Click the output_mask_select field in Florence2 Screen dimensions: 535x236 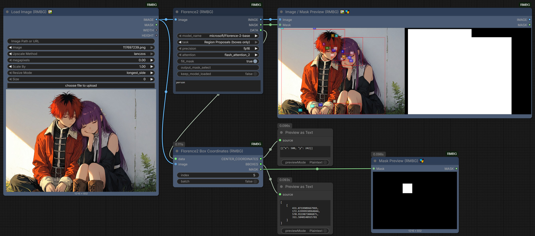(x=218, y=68)
